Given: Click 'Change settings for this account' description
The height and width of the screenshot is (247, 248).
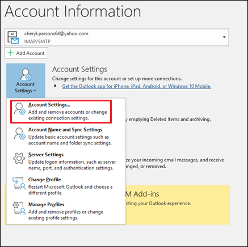Looking at the screenshot, I should (x=117, y=79).
